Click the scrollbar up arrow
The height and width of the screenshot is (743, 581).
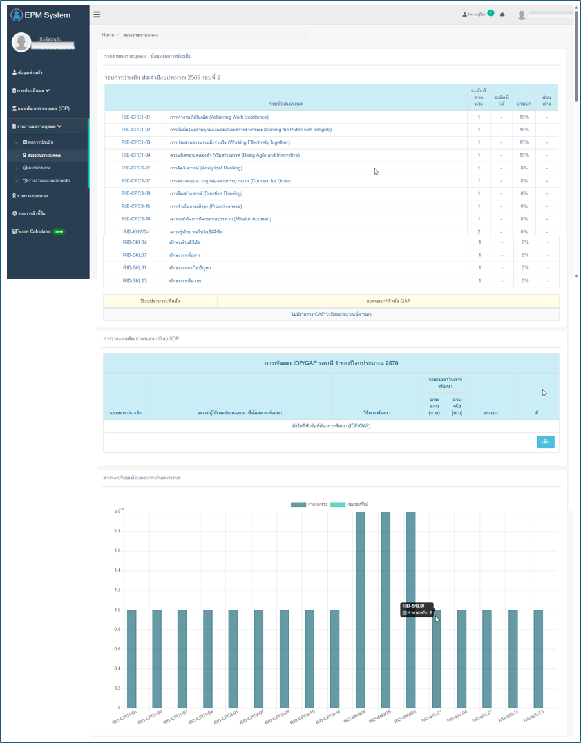coord(576,8)
